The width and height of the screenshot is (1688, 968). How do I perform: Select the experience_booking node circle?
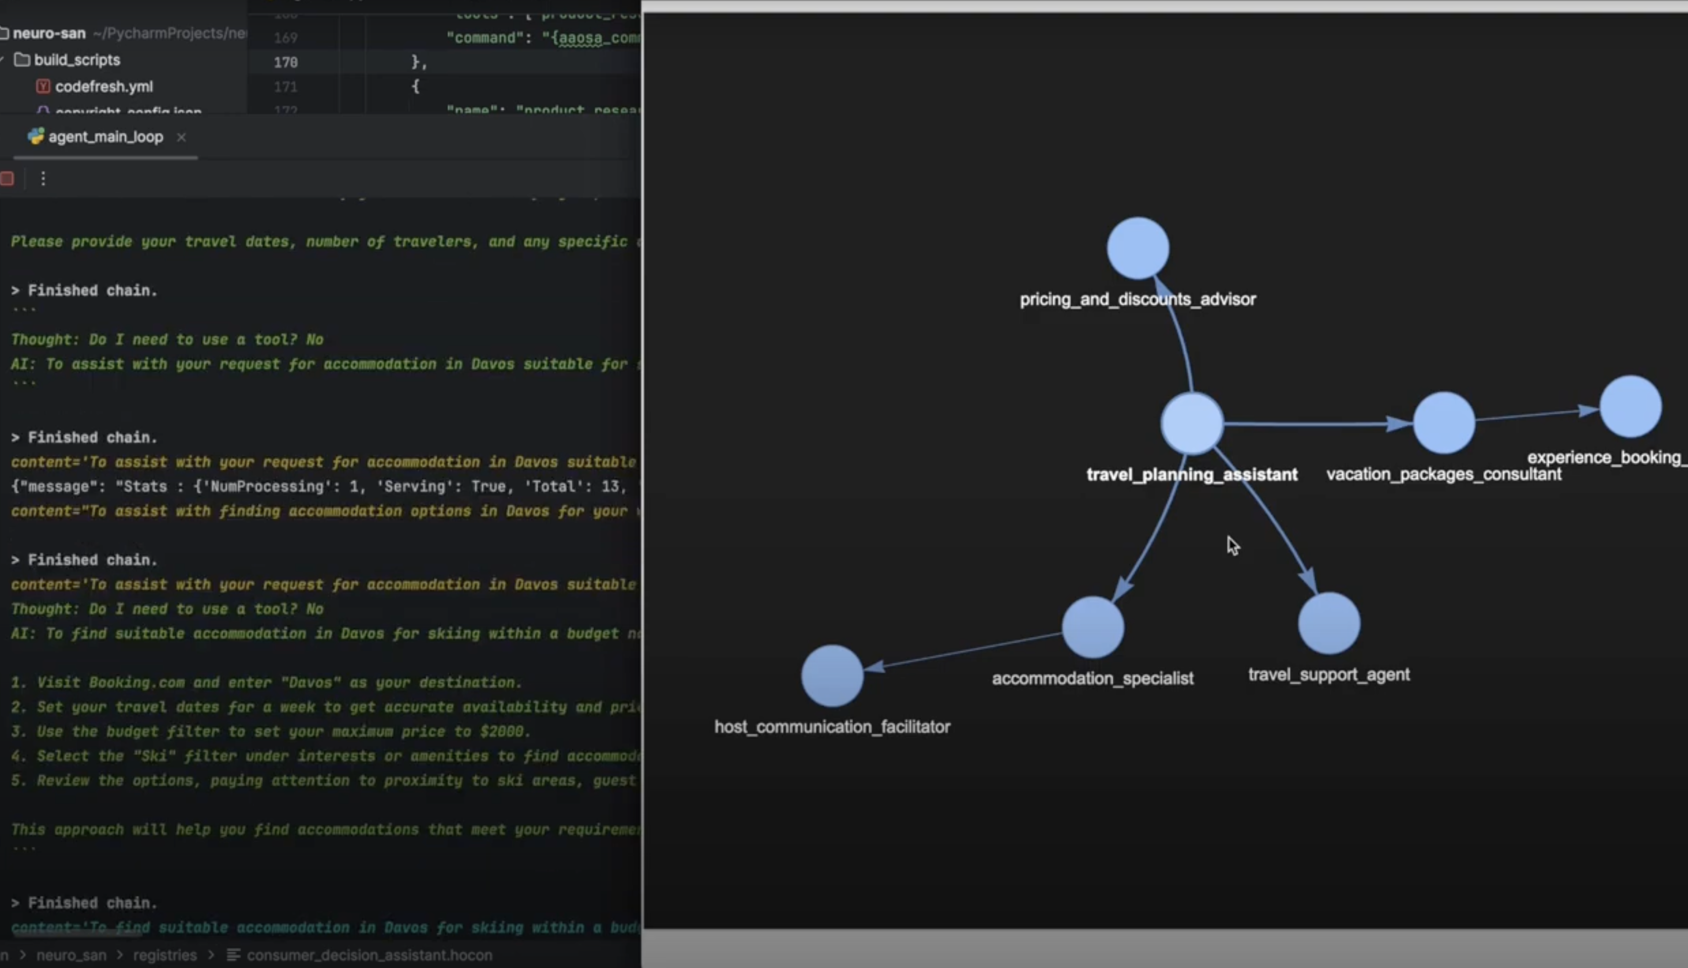coord(1630,406)
